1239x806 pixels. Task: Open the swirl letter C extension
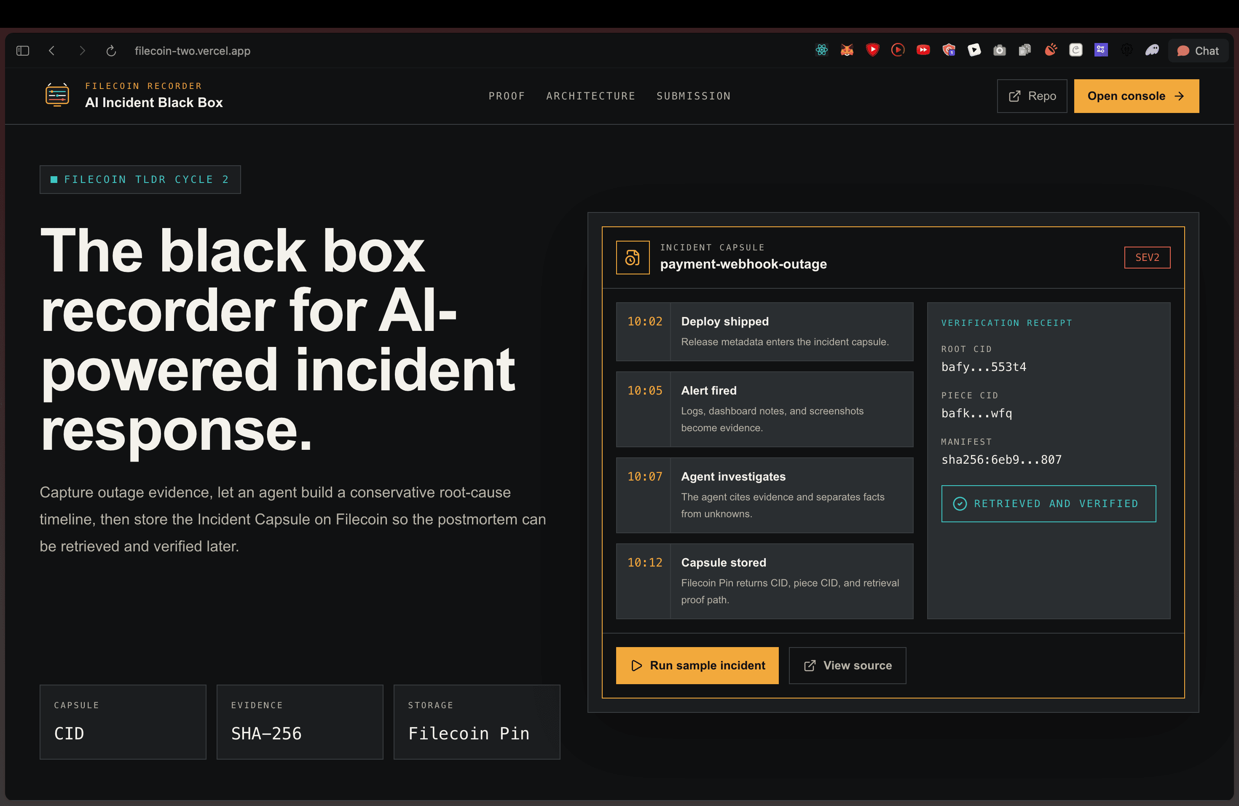click(1076, 50)
